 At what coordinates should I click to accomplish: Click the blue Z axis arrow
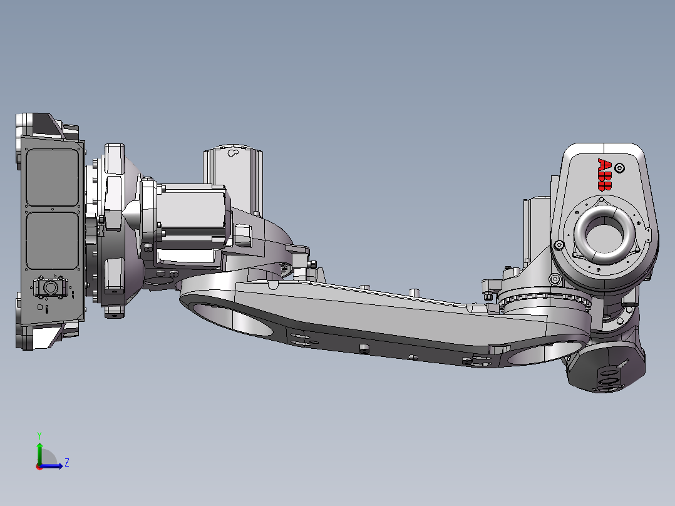click(58, 465)
